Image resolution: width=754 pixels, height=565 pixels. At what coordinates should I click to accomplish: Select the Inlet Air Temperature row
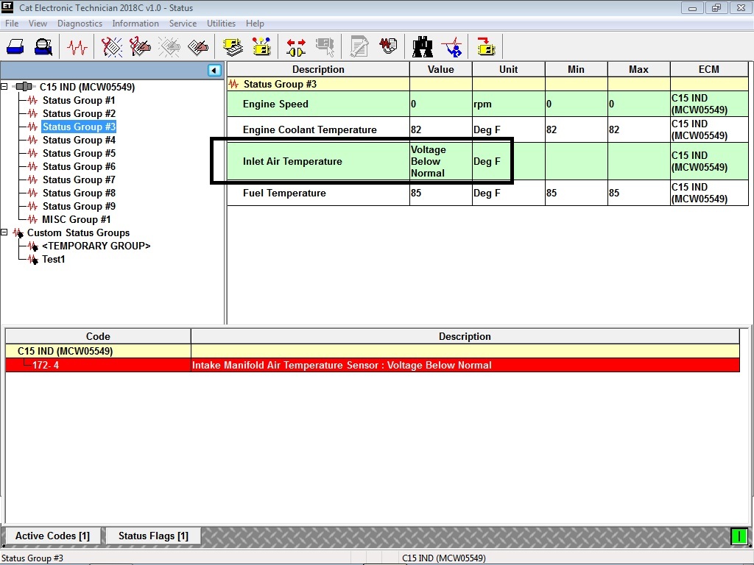point(487,161)
